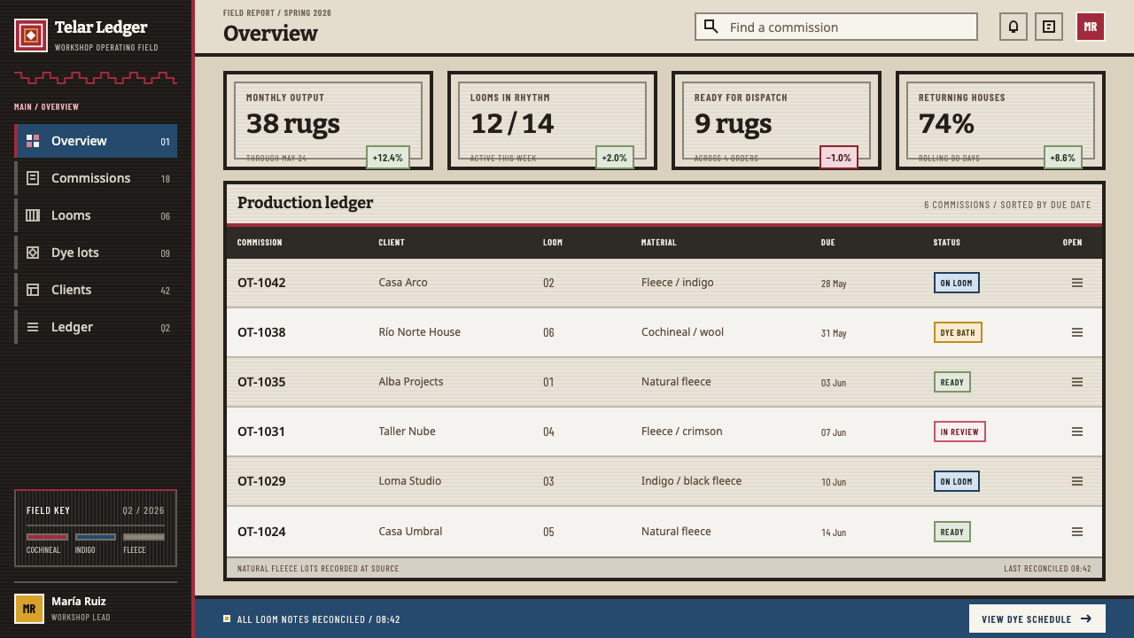Click the square panel icon beside the bell
The width and height of the screenshot is (1134, 638).
[1049, 27]
